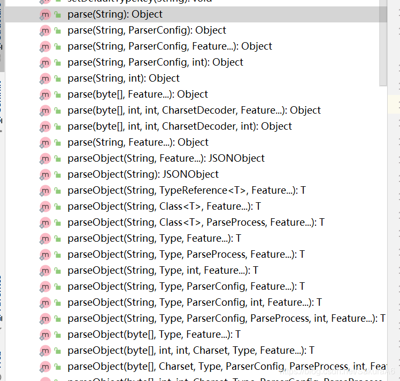
Task: Select parseObject(String, Type, ParserConfig, int, Feature...): T
Action: coord(195,303)
